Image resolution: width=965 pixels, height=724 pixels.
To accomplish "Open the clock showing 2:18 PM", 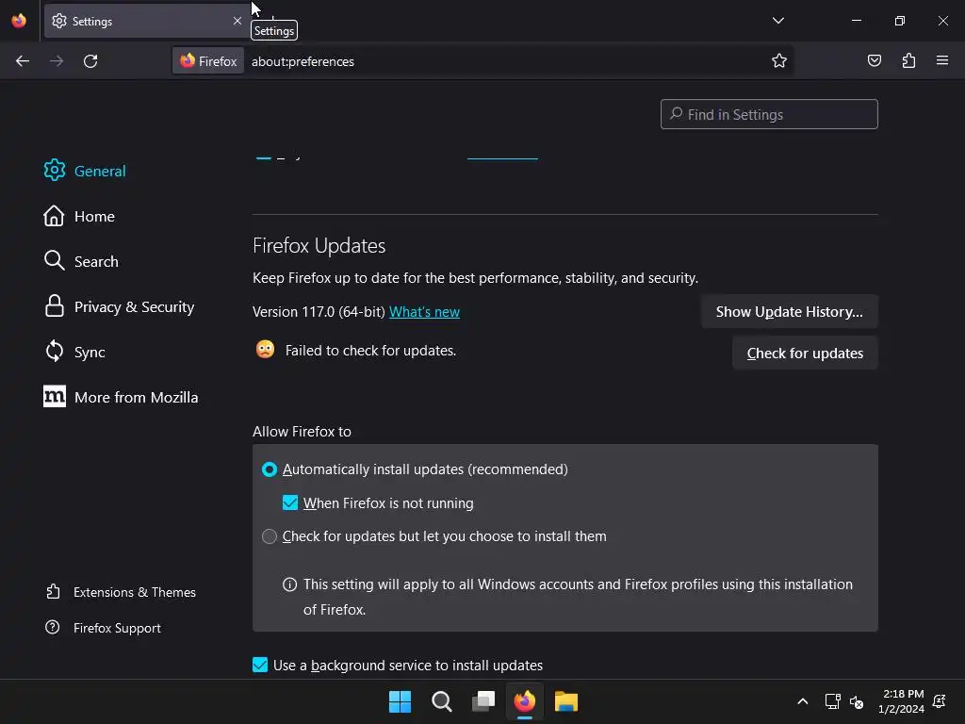I will (x=902, y=701).
